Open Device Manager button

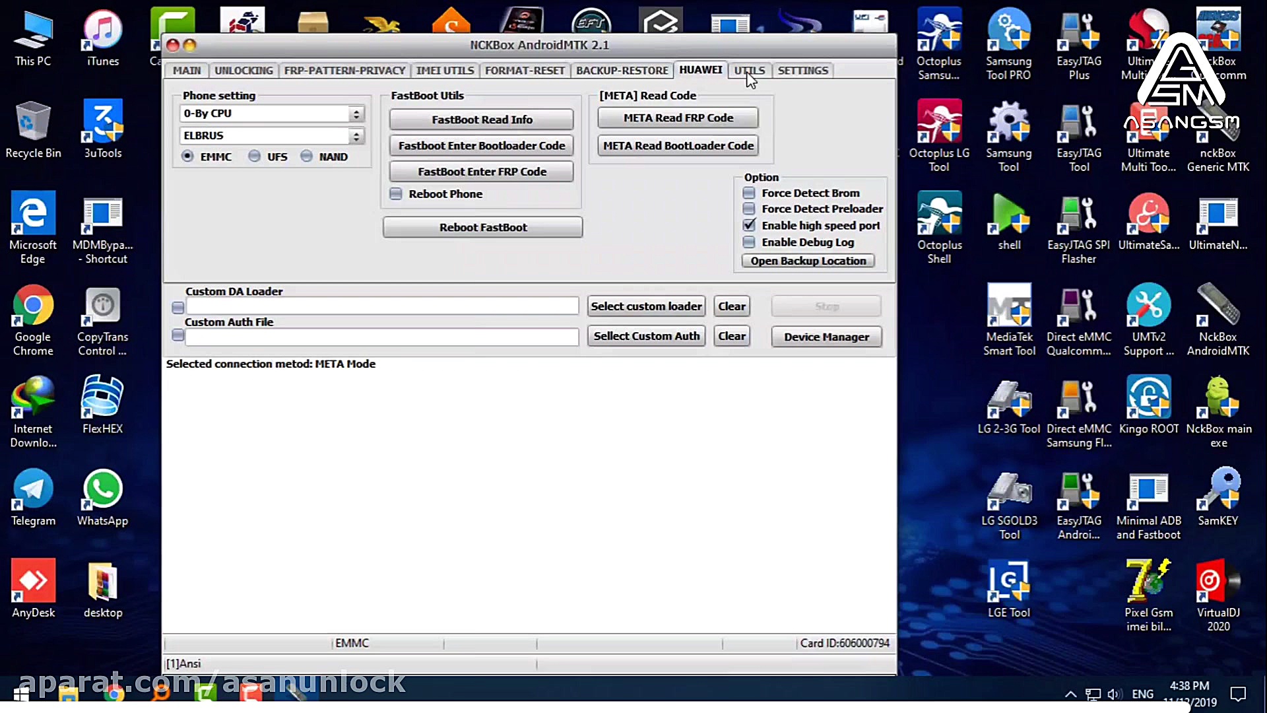(x=827, y=337)
